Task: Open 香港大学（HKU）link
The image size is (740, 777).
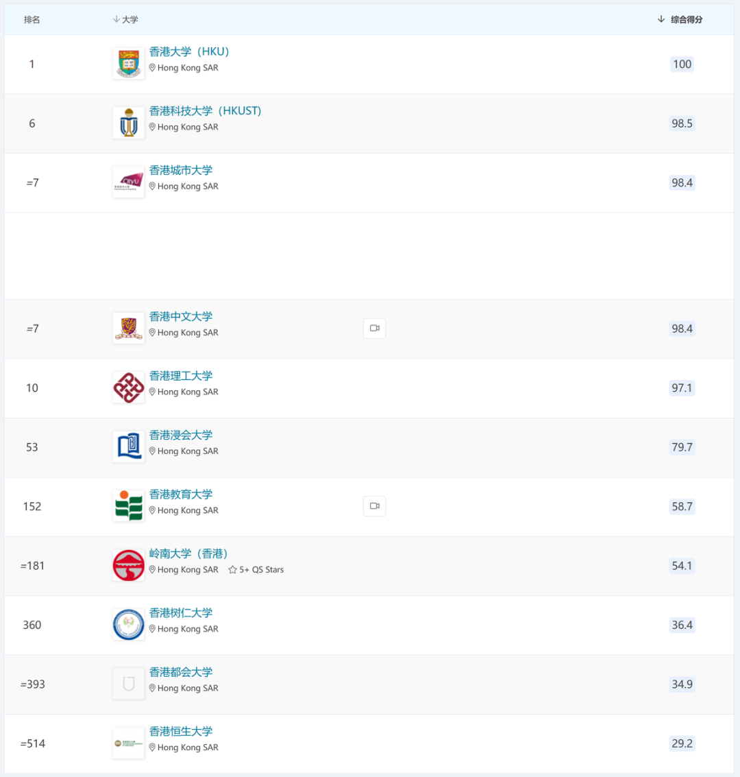Action: pyautogui.click(x=189, y=51)
